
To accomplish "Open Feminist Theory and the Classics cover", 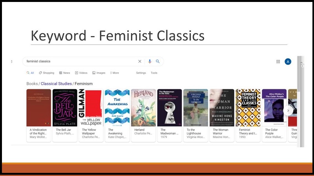I will (x=248, y=108).
